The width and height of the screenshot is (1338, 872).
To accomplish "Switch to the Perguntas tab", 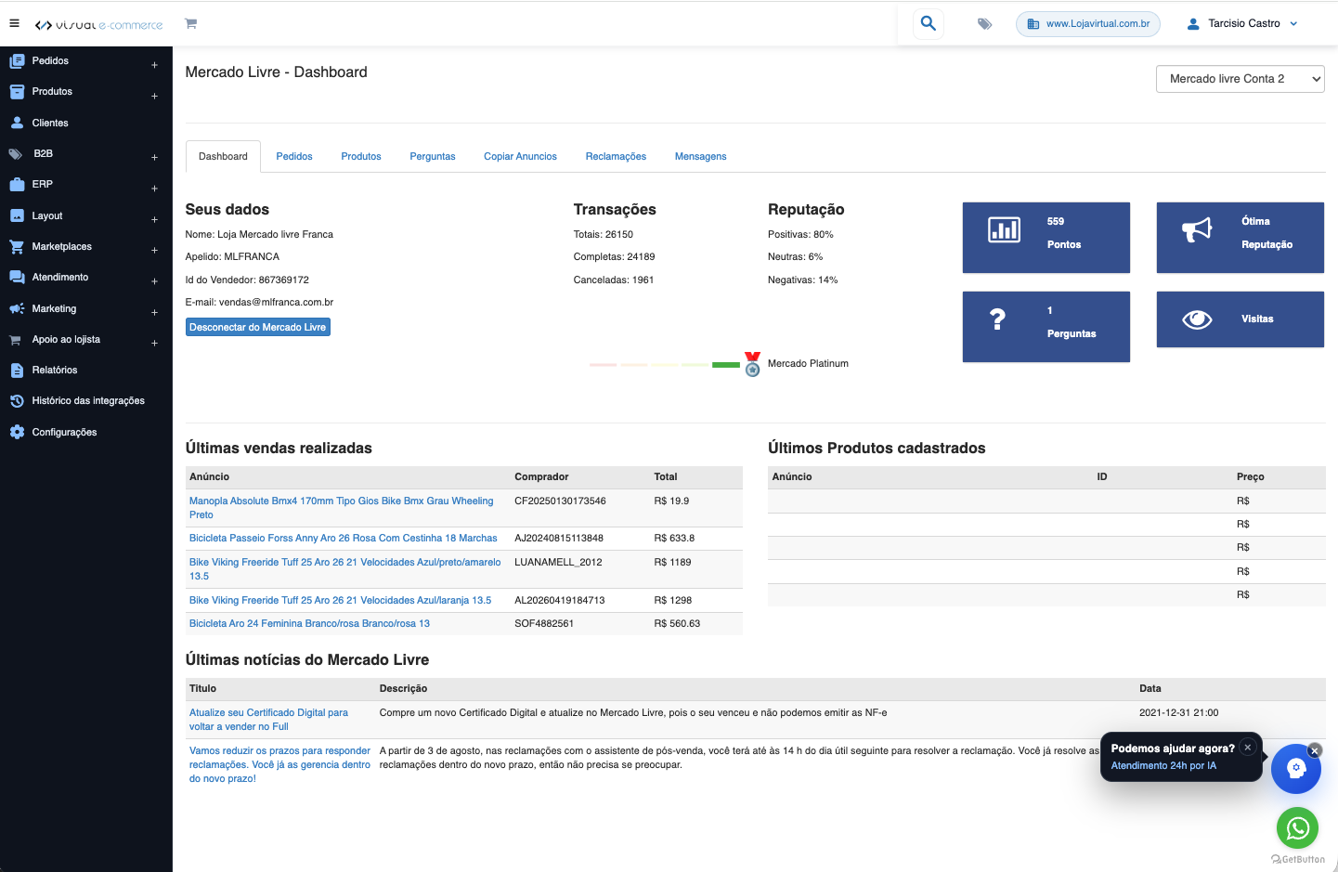I will click(x=433, y=156).
